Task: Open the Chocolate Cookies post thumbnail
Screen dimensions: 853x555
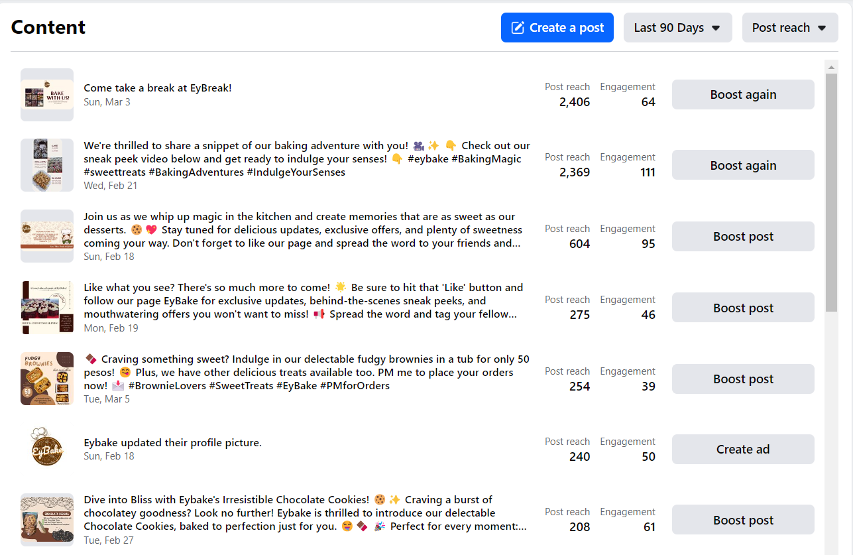Action: click(47, 520)
